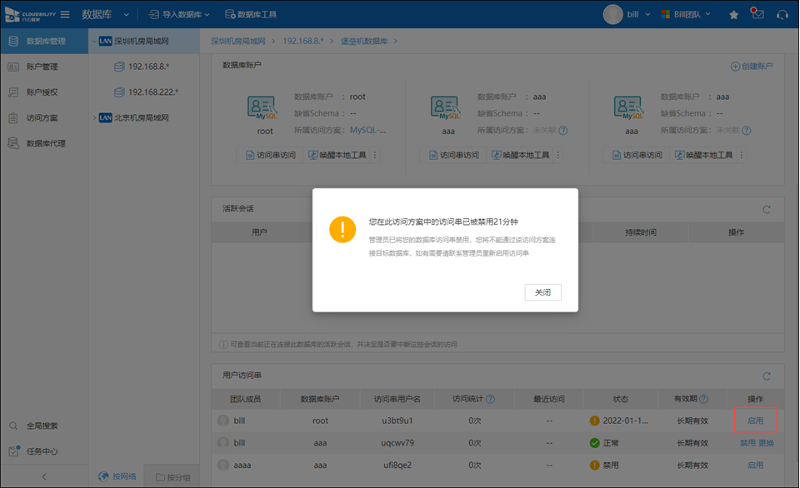Open the mail notifications icon
Screen dimensions: 800x488
pos(757,14)
